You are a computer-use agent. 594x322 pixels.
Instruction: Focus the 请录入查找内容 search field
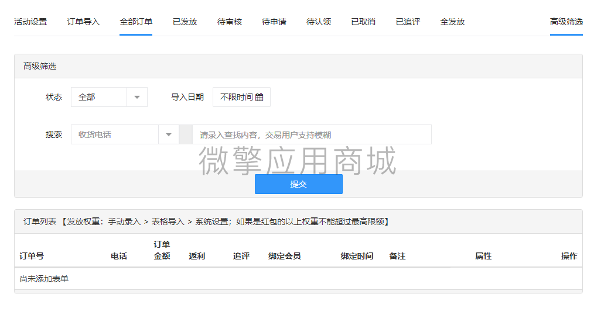click(x=312, y=134)
